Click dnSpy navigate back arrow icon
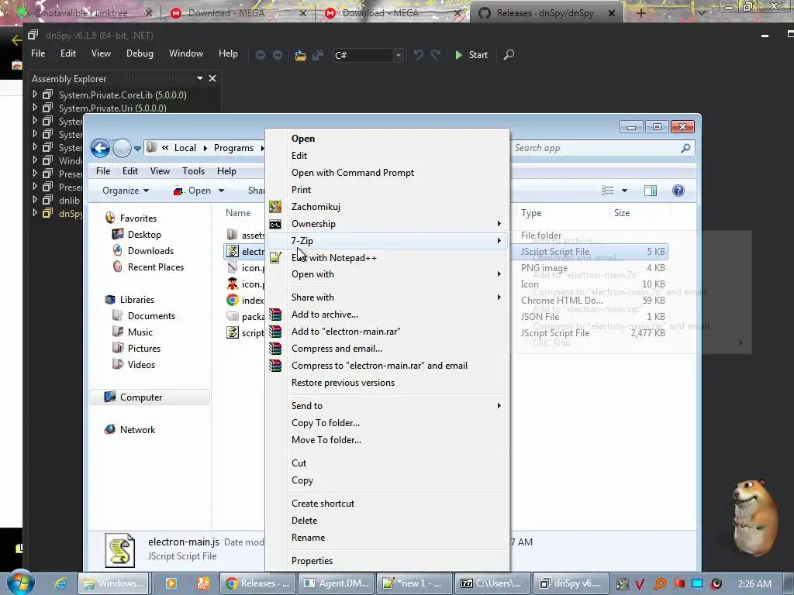This screenshot has height=595, width=794. coord(261,55)
